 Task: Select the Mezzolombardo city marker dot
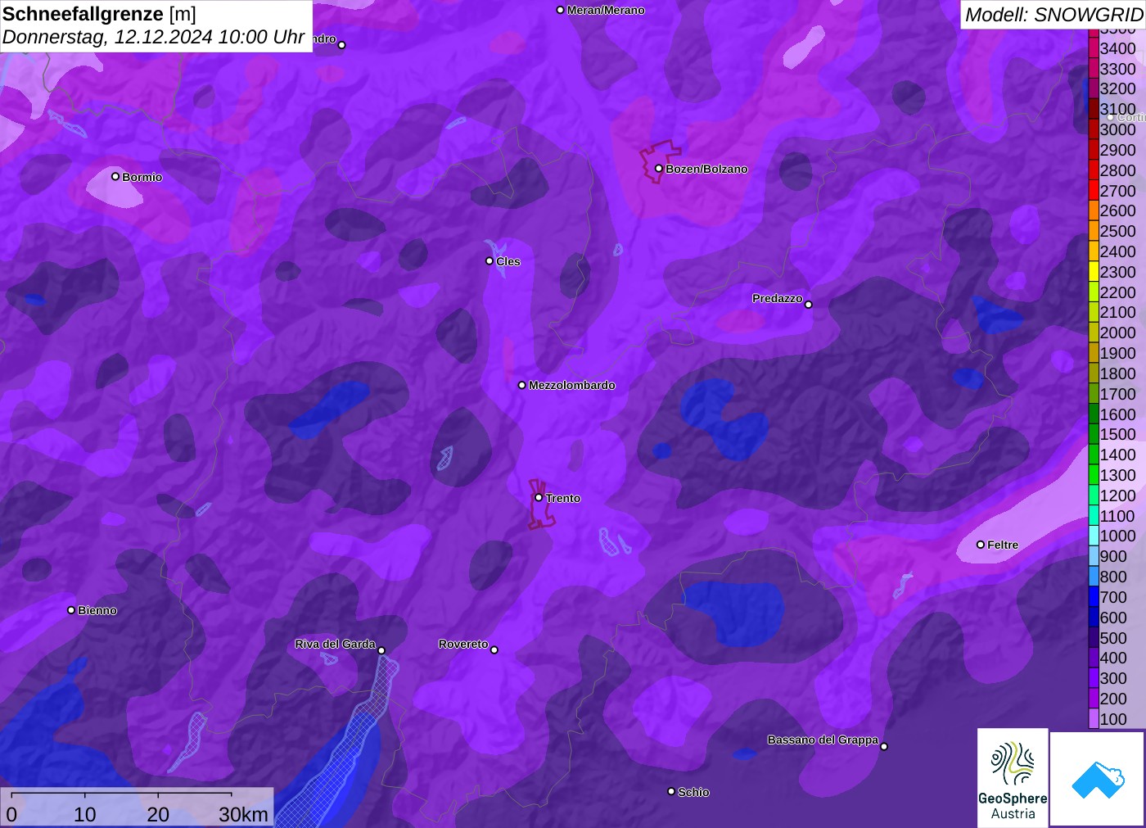[522, 385]
